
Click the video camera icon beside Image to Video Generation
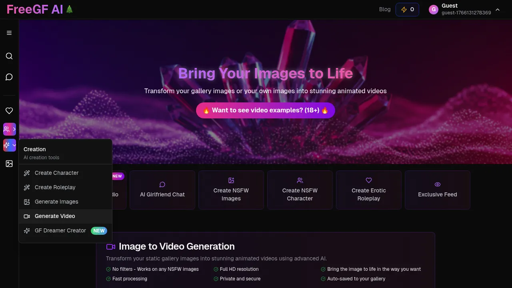tap(111, 246)
